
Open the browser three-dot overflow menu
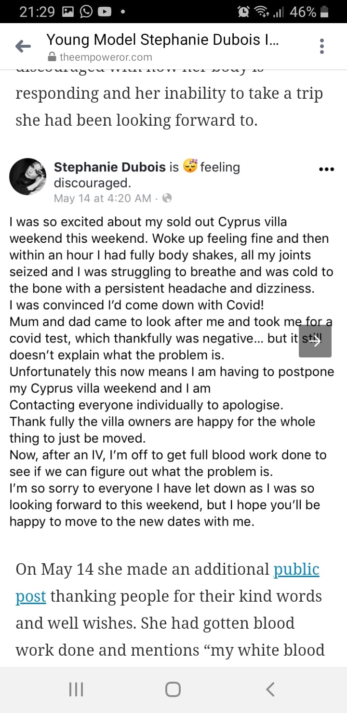tap(322, 46)
